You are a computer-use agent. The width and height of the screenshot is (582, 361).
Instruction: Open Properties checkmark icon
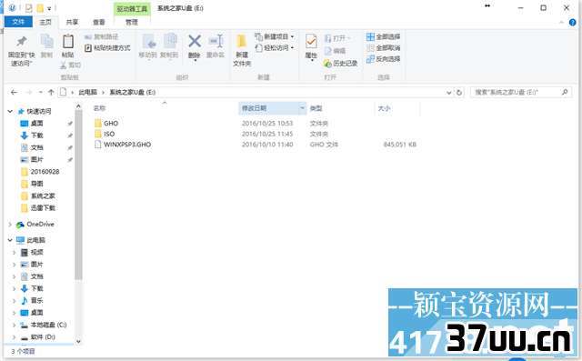click(x=311, y=41)
